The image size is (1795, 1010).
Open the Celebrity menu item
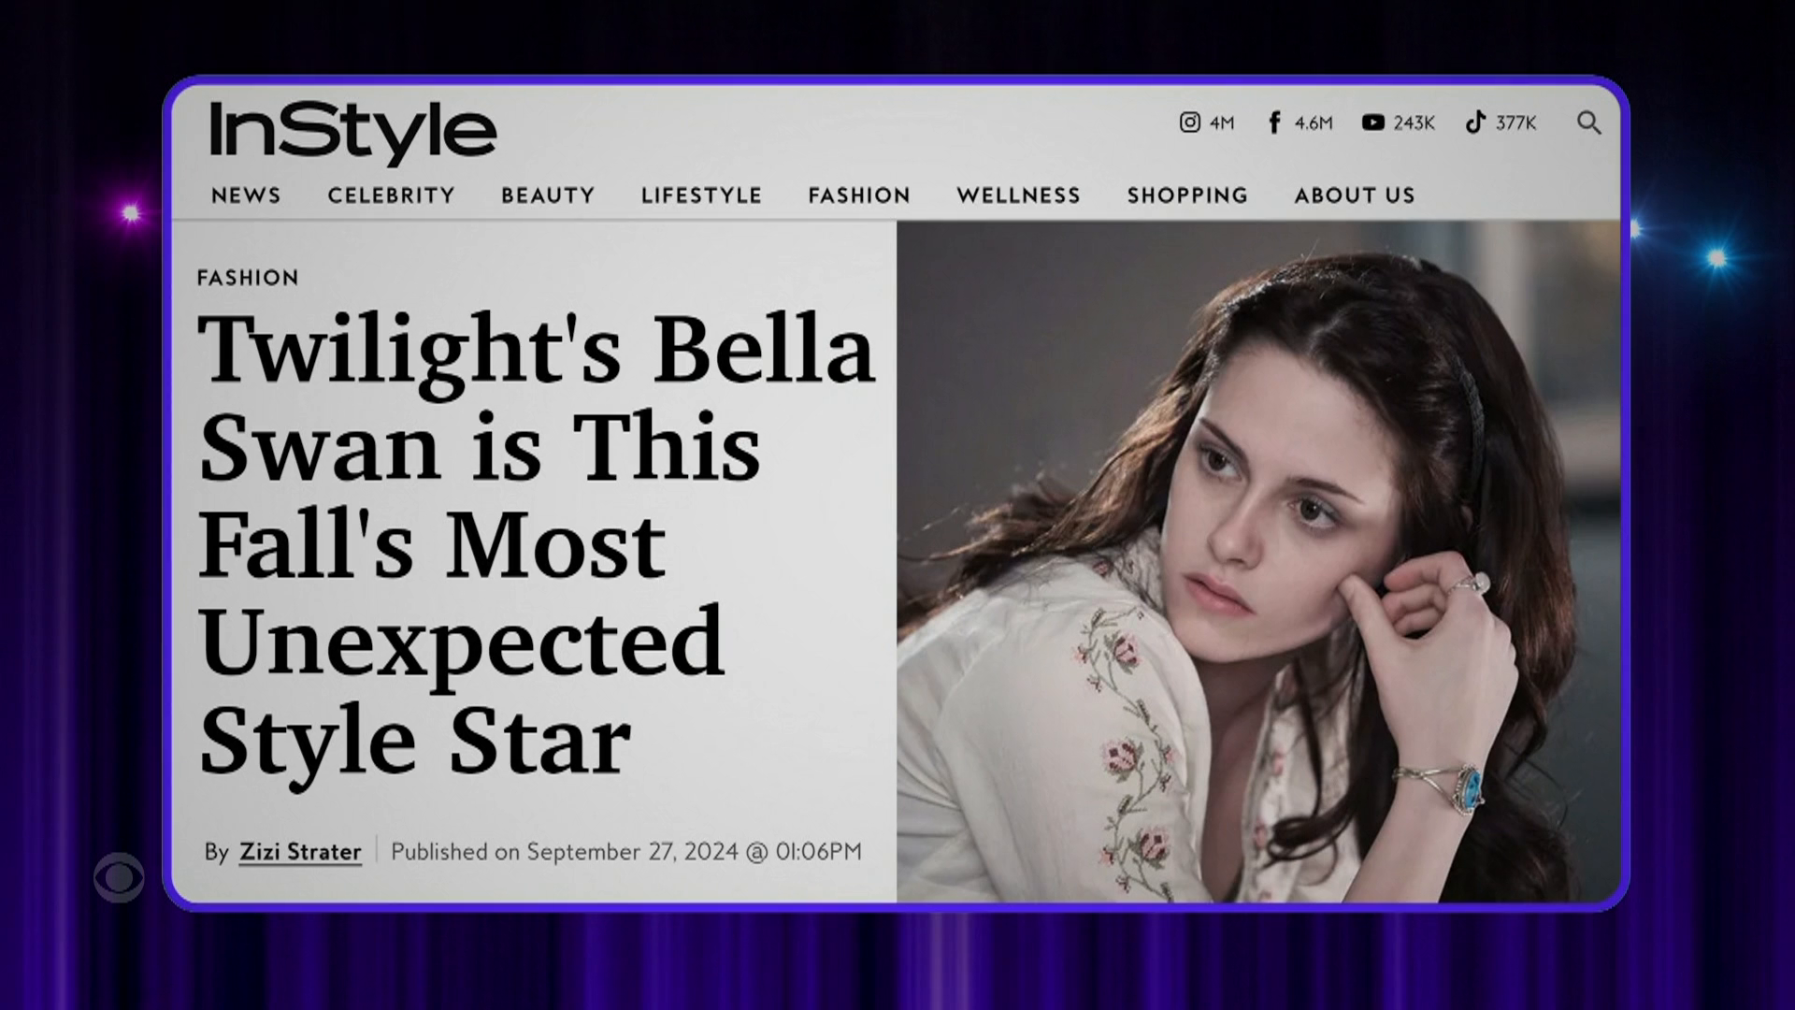pyautogui.click(x=391, y=195)
